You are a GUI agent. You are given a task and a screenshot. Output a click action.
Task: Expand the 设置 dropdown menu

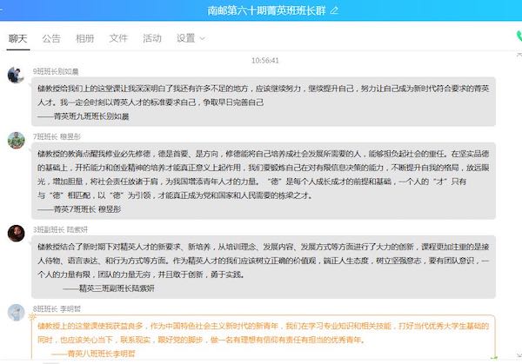pos(191,38)
